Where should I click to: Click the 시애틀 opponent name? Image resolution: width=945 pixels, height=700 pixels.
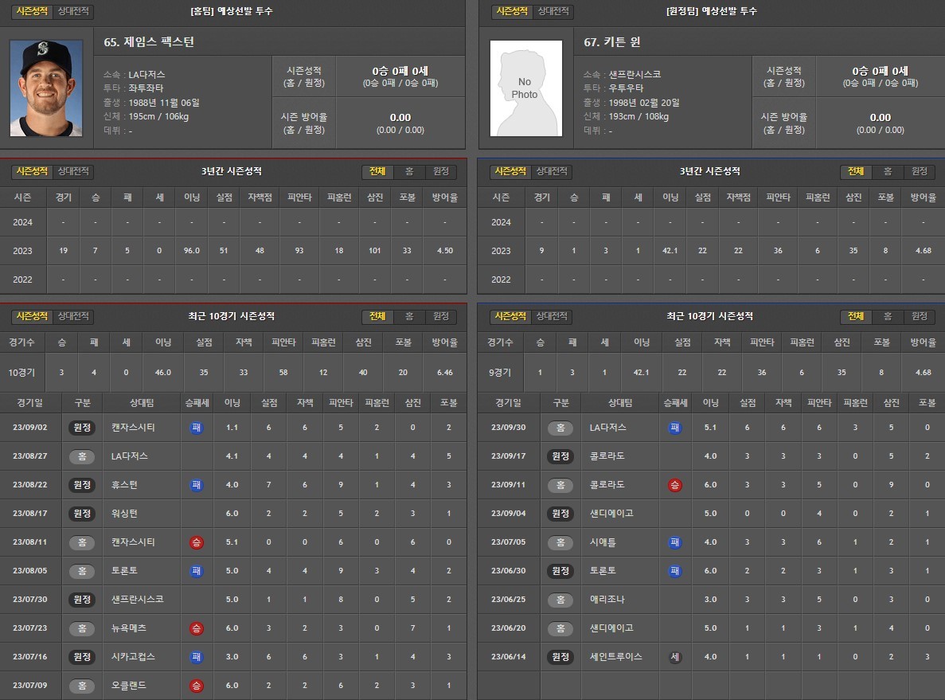(603, 542)
